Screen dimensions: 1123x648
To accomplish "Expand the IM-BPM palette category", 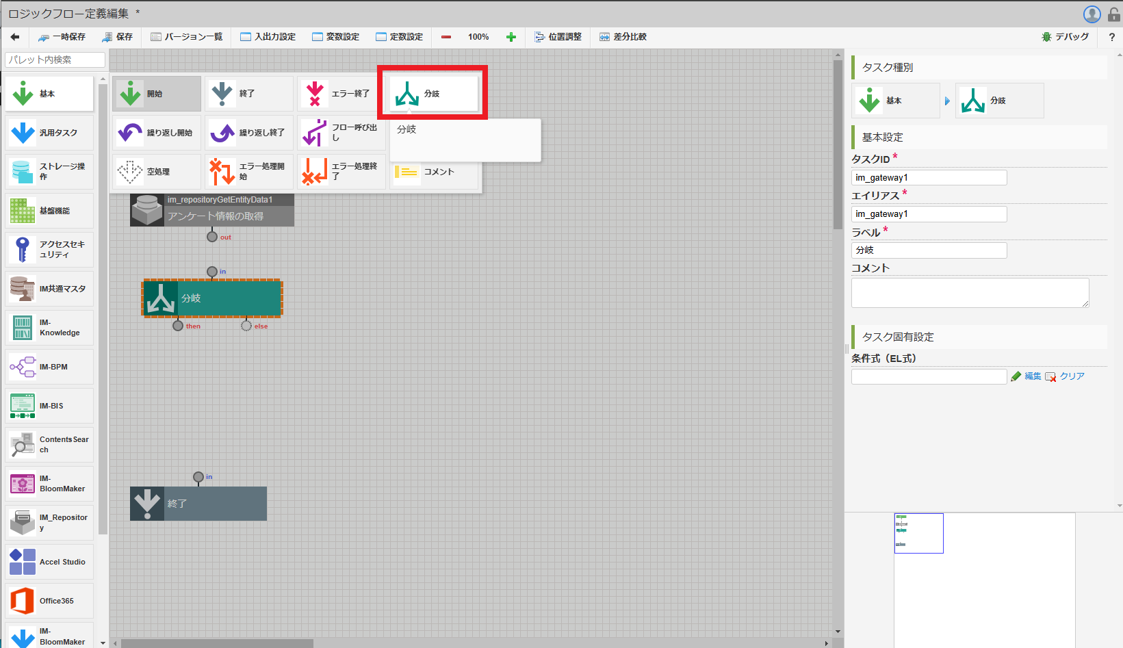I will coord(49,367).
